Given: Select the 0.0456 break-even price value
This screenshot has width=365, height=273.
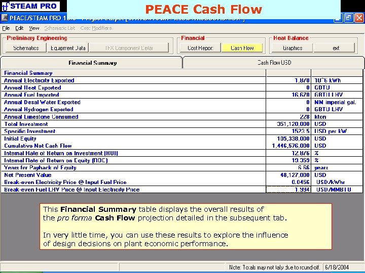Looking at the screenshot, I should 288,182.
